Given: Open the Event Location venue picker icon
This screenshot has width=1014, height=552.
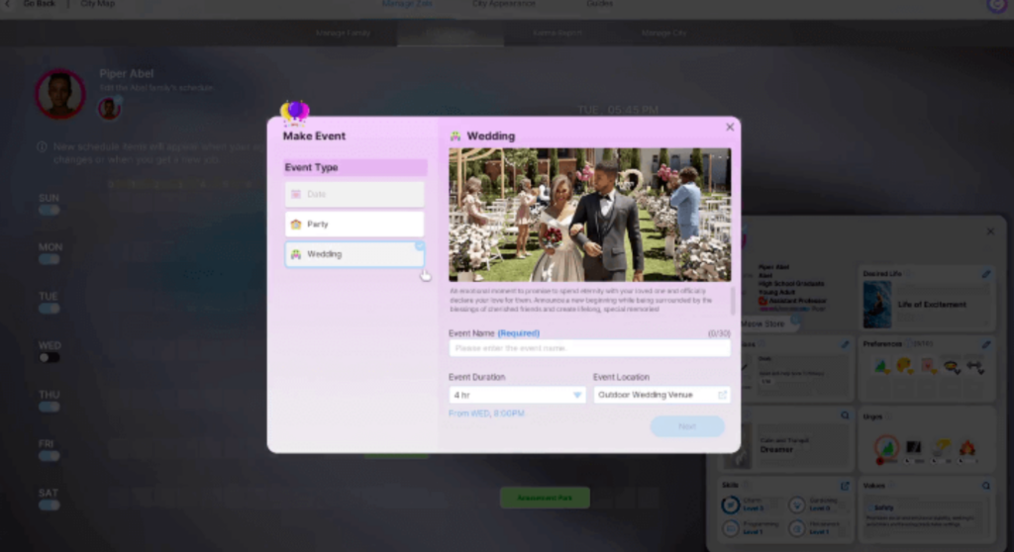Looking at the screenshot, I should coord(723,395).
